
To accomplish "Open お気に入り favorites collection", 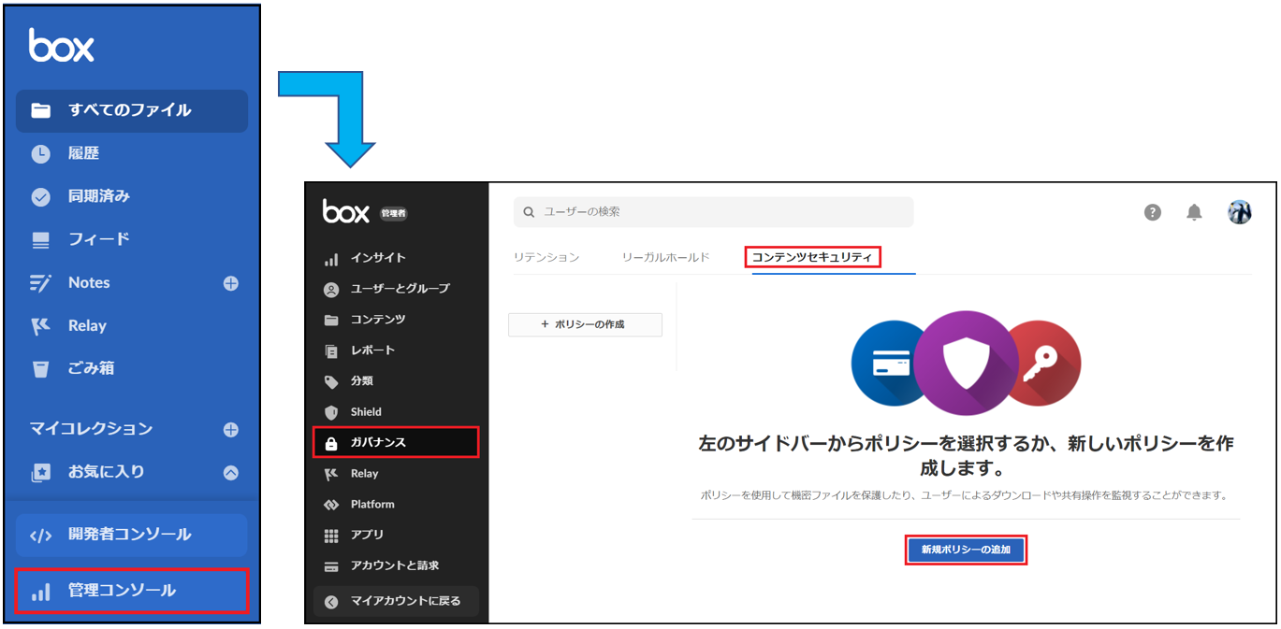I will 106,472.
